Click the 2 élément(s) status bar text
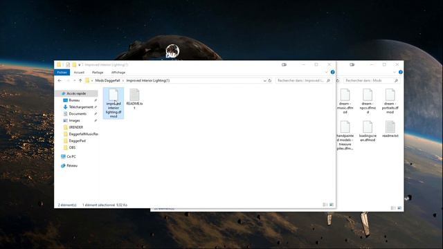This screenshot has height=249, width=443. (x=67, y=205)
